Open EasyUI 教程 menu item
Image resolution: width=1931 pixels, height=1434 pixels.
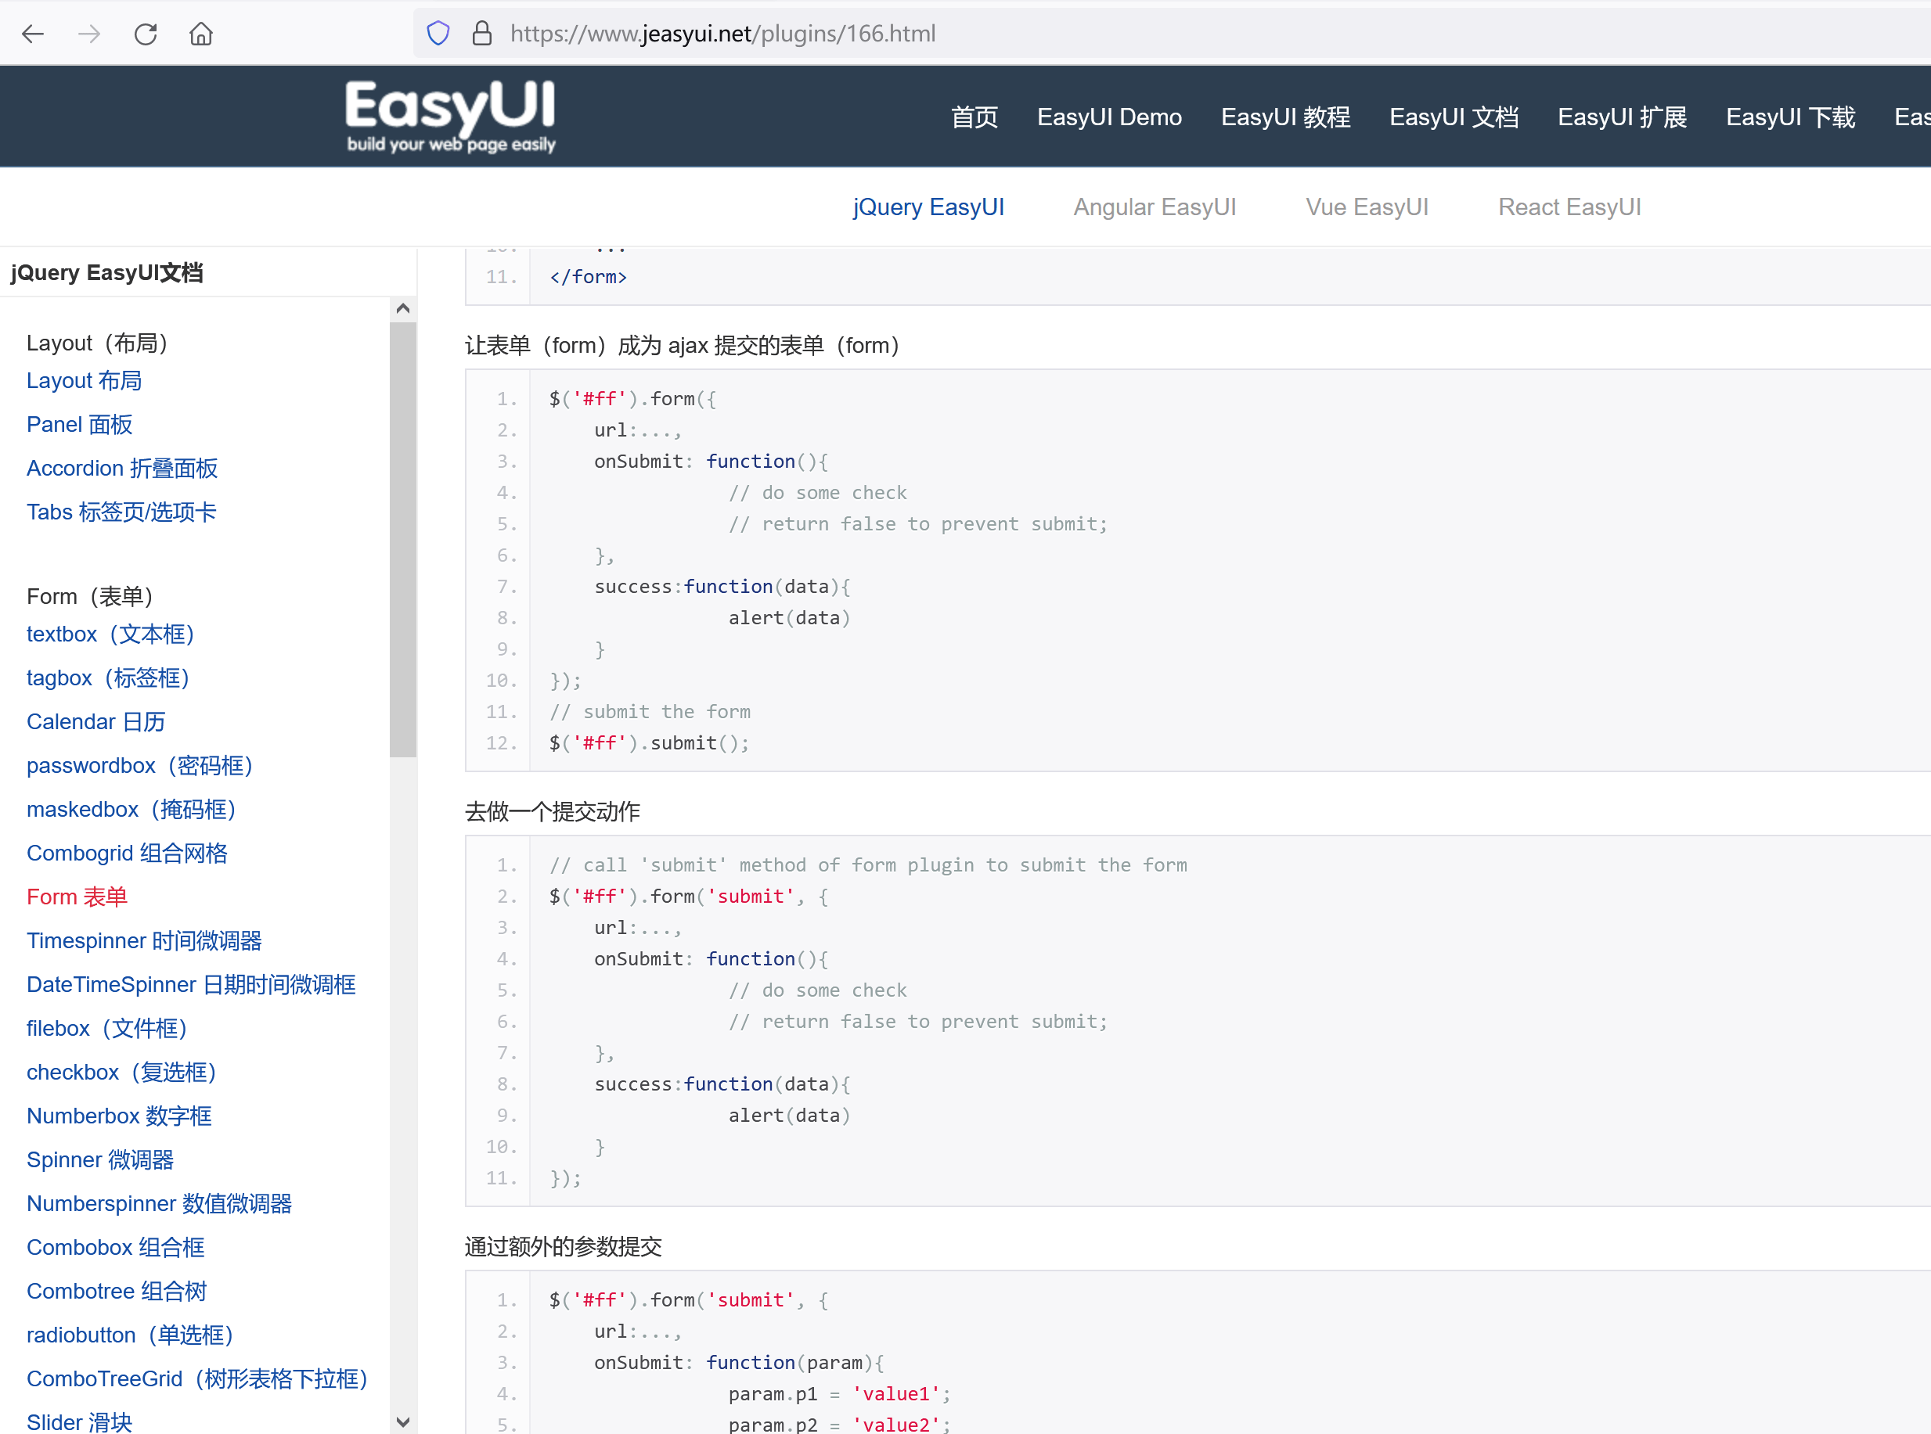point(1285,117)
